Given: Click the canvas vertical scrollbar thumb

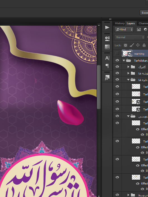Looking at the screenshot, I should coord(99,87).
